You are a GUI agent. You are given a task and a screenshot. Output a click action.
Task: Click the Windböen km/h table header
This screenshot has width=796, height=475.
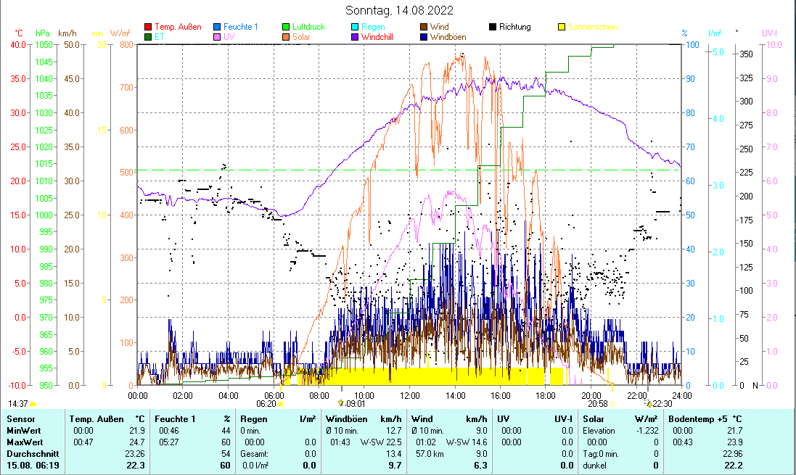[364, 419]
